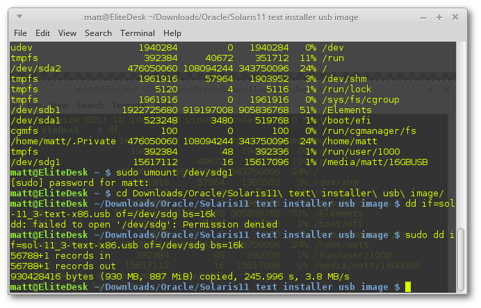Open the window menu arrow in title bar
This screenshot has width=481, height=308.
[x=19, y=16]
